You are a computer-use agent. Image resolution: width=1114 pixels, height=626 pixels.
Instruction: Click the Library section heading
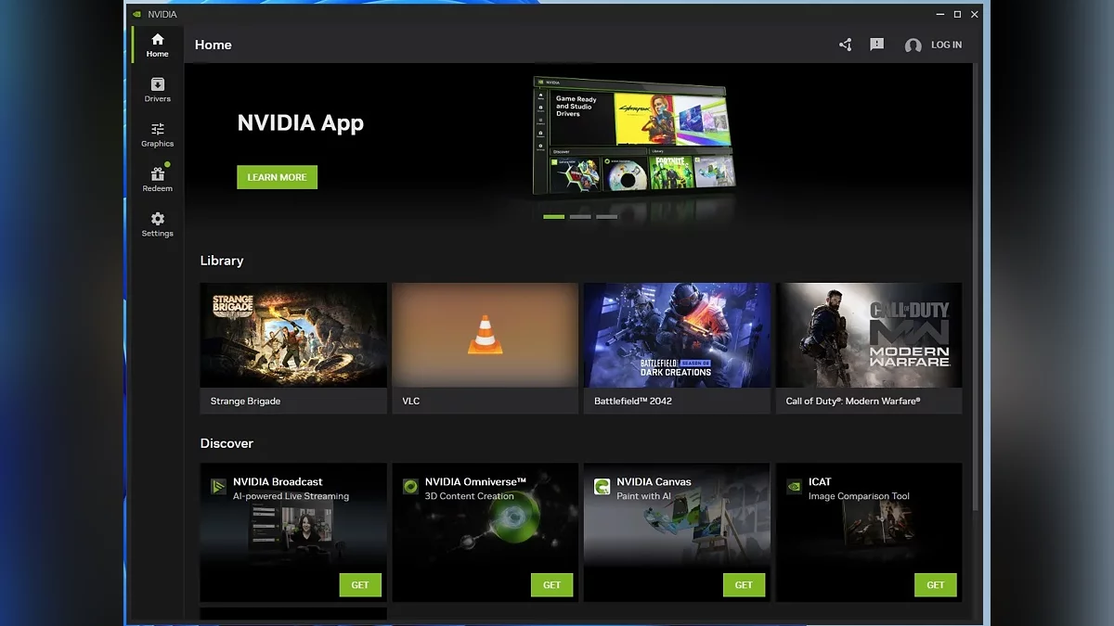point(222,261)
